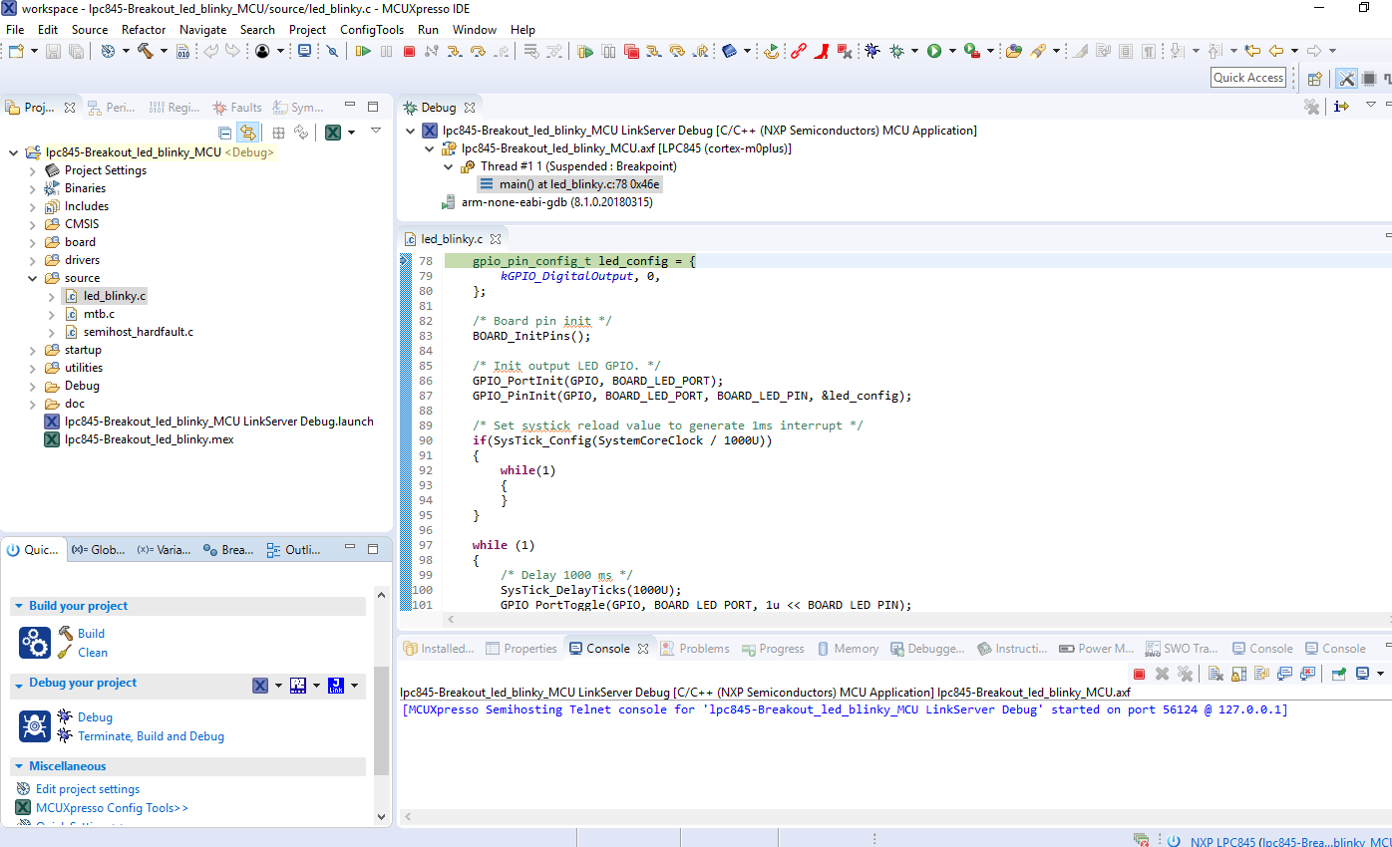The image size is (1392, 847).
Task: Open the MCUXpresso Config Tools link
Action: tap(112, 808)
